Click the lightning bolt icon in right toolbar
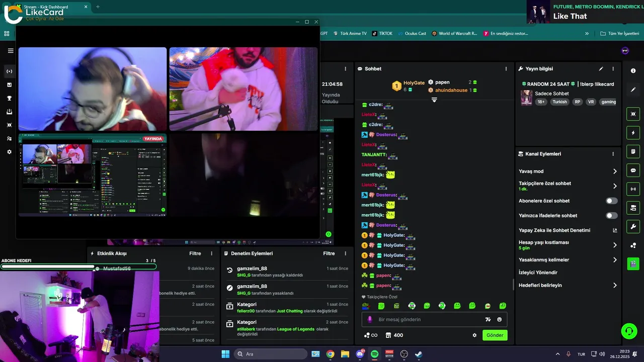 [633, 133]
